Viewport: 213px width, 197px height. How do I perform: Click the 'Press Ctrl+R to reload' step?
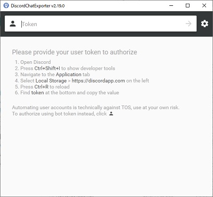pos(42,87)
